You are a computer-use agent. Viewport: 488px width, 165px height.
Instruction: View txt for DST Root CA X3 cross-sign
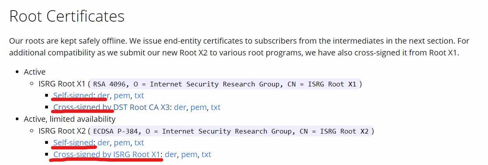[x=215, y=107]
